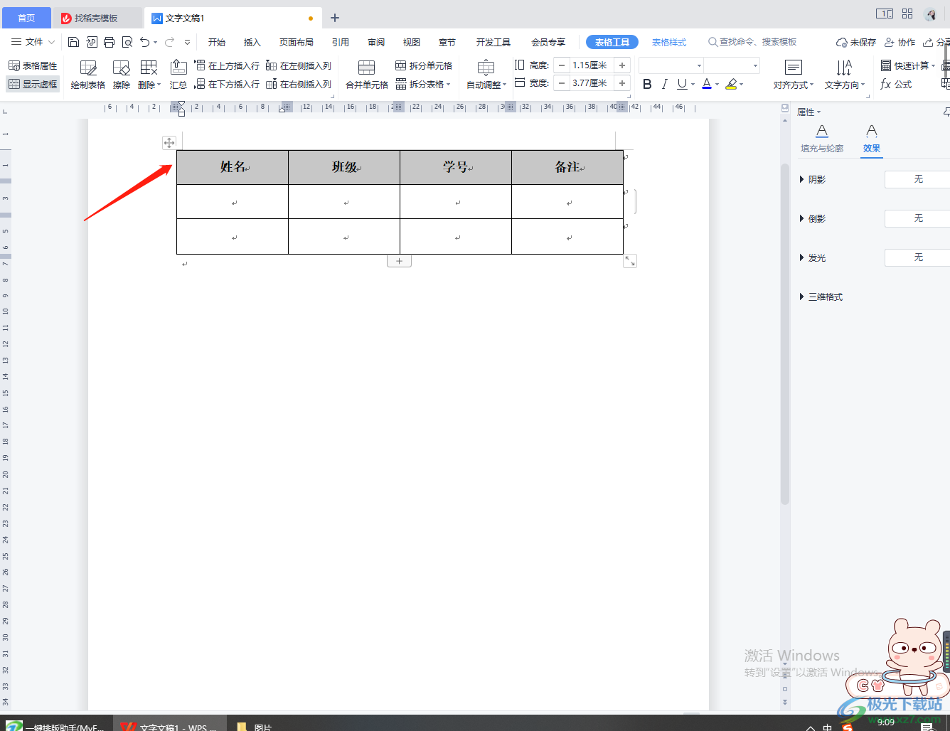Screen dimensions: 950x731
Task: Insert column to the left (在左侧插入列)
Action: pyautogui.click(x=299, y=65)
